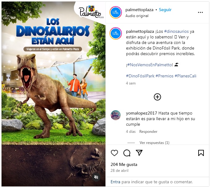Image resolution: width=210 pixels, height=187 pixels.
Task: Open the three-dot more options menu
Action: pos(200,12)
